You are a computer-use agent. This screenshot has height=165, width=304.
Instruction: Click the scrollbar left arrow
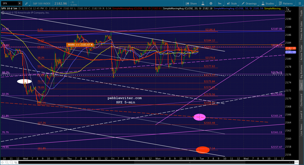point(20,162)
